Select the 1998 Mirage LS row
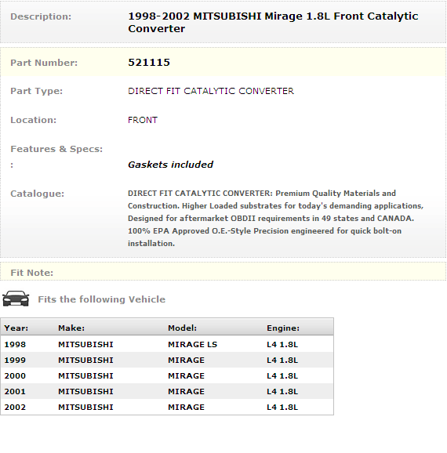 pos(167,344)
